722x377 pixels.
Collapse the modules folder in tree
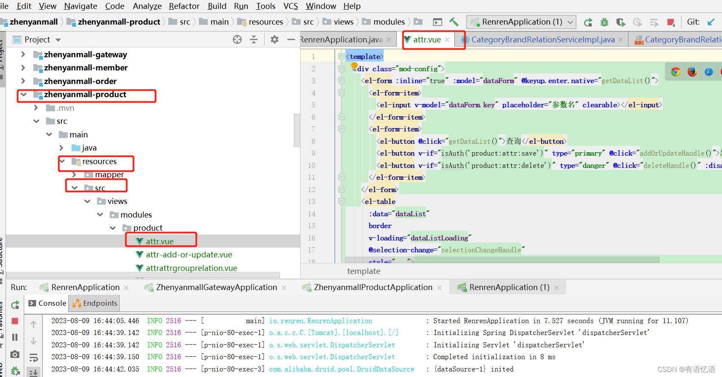(100, 215)
